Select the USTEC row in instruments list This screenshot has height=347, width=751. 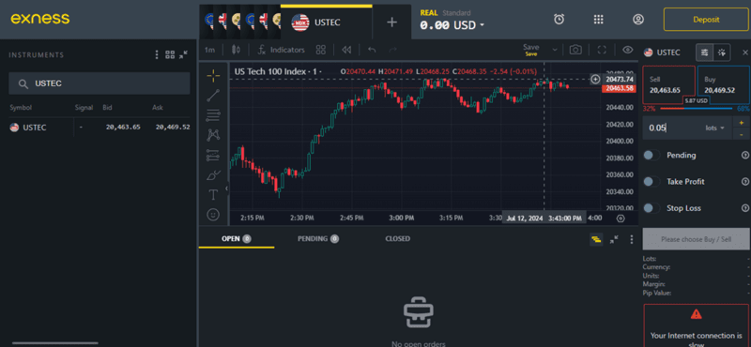click(x=100, y=128)
